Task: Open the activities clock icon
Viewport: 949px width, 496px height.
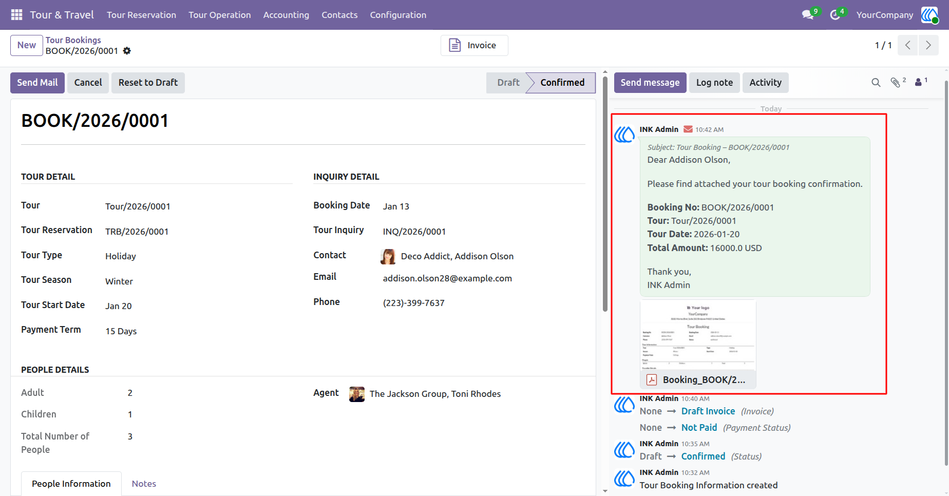Action: 835,15
